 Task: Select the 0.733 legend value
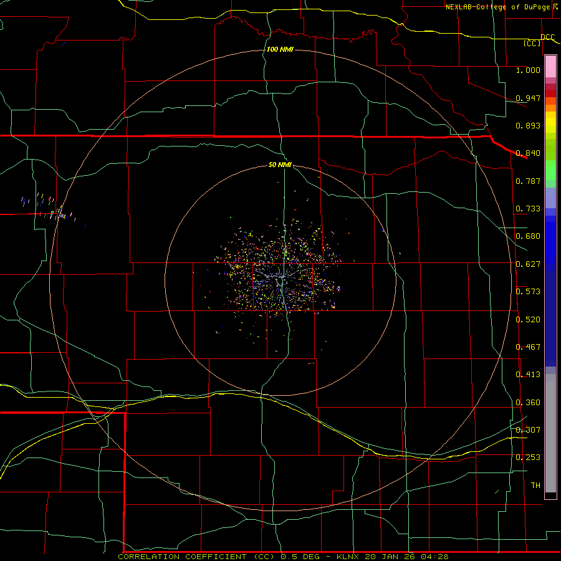click(x=528, y=209)
